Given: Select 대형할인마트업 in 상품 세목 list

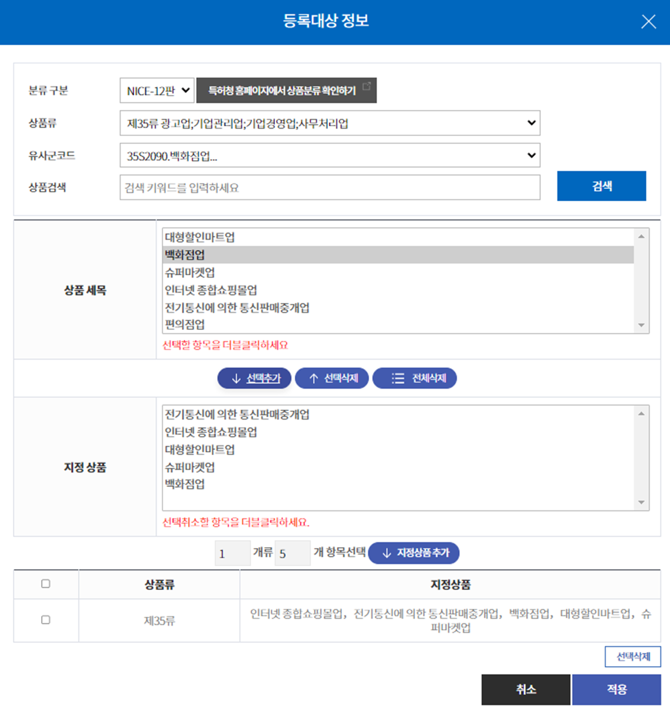Looking at the screenshot, I should (x=398, y=237).
